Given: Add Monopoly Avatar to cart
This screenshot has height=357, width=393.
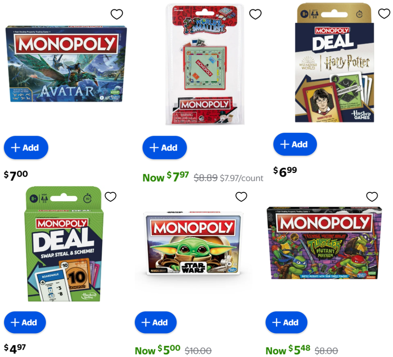Looking at the screenshot, I should click(x=26, y=147).
